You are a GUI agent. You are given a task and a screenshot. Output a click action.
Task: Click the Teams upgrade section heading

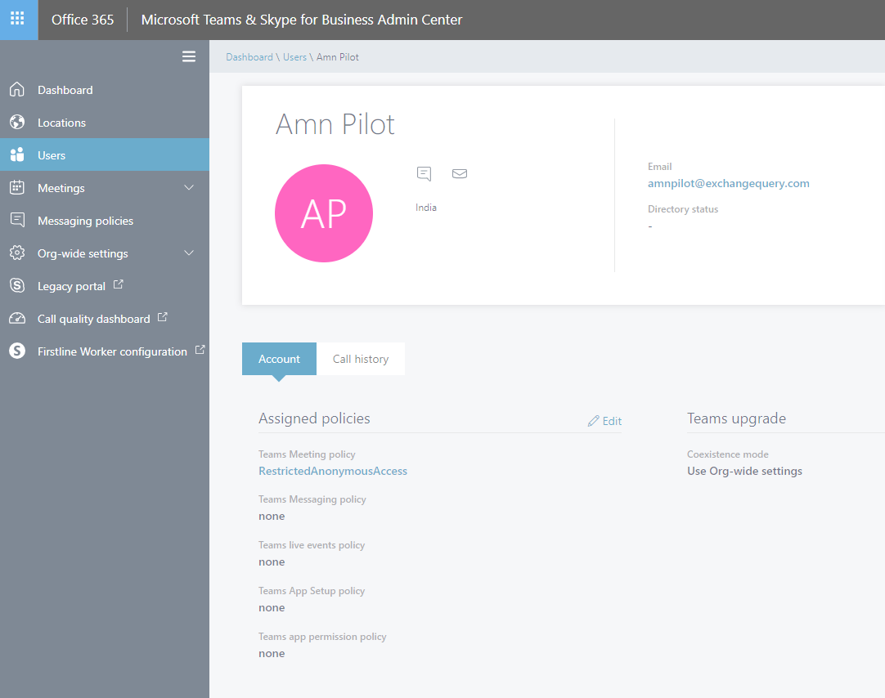pyautogui.click(x=736, y=418)
